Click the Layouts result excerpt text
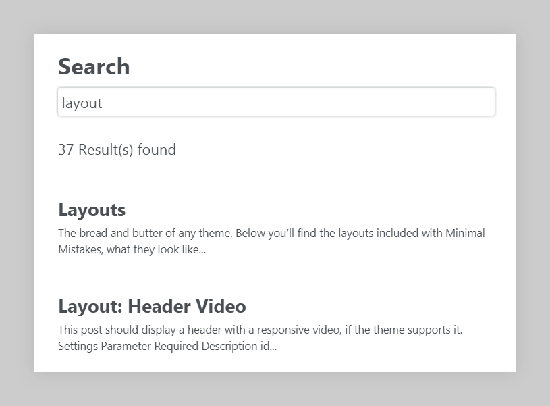Image resolution: width=550 pixels, height=406 pixels. [271, 240]
